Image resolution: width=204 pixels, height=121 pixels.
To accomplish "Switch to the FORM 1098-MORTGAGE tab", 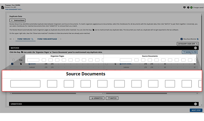I will pyautogui.click(x=47, y=39).
